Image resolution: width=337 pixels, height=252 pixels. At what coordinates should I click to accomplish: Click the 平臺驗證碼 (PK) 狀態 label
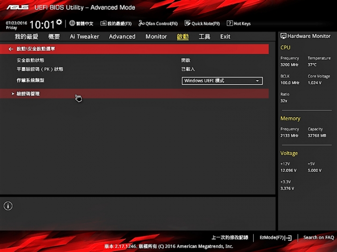(x=40, y=69)
